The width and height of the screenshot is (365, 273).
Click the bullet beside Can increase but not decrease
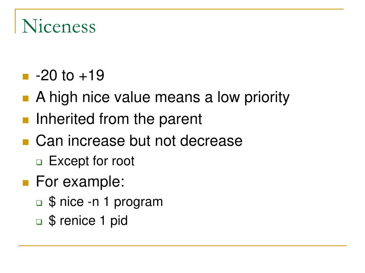click(26, 142)
